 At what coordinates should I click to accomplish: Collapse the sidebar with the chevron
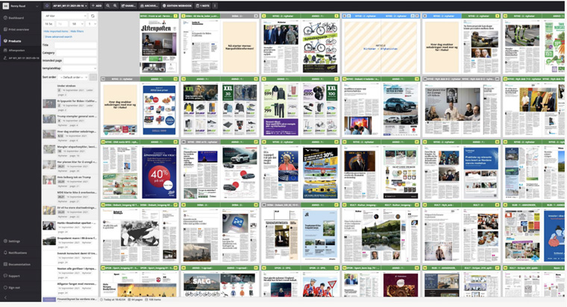click(5, 297)
